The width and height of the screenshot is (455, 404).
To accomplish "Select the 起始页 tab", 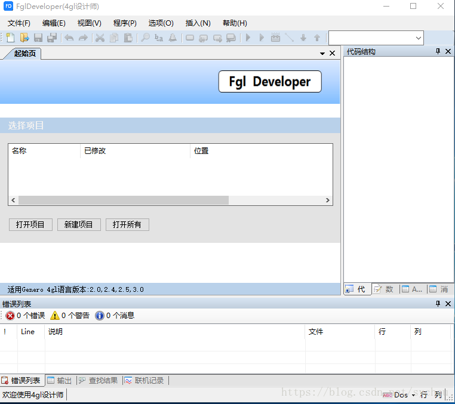I will coord(24,54).
